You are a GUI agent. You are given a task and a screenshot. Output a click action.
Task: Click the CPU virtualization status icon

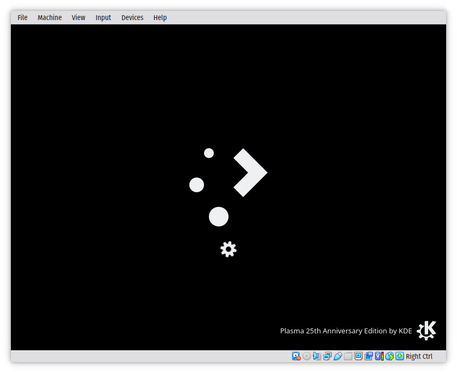(x=379, y=356)
